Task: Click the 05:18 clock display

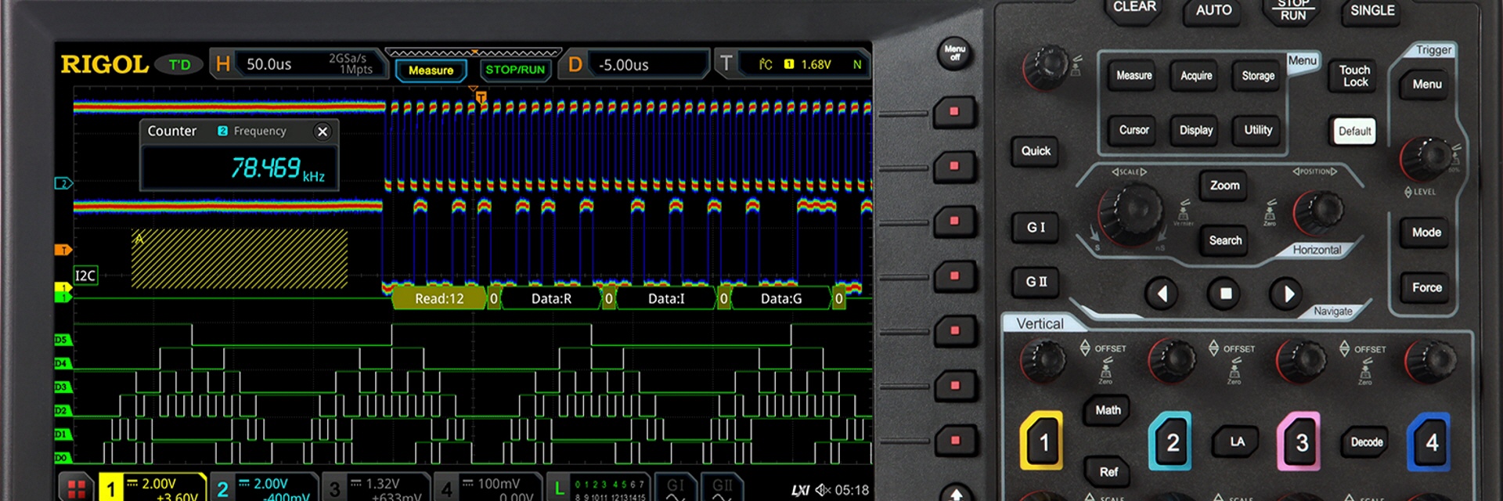Action: [852, 490]
